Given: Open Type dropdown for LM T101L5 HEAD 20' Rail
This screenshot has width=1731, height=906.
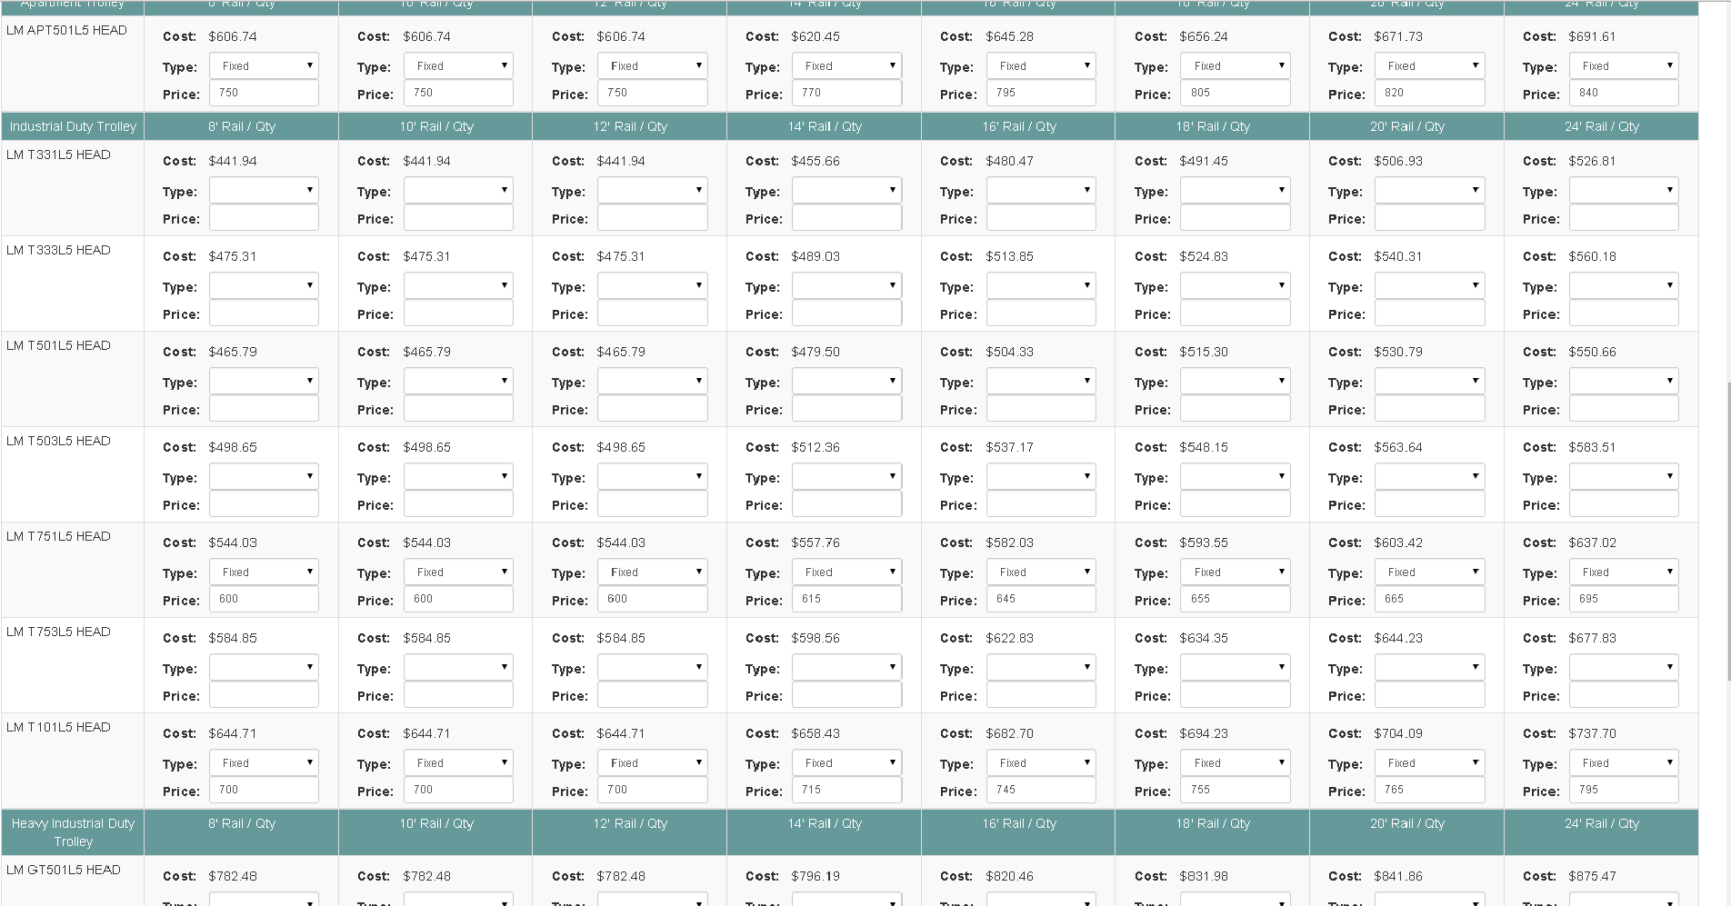Looking at the screenshot, I should pyautogui.click(x=1429, y=762).
